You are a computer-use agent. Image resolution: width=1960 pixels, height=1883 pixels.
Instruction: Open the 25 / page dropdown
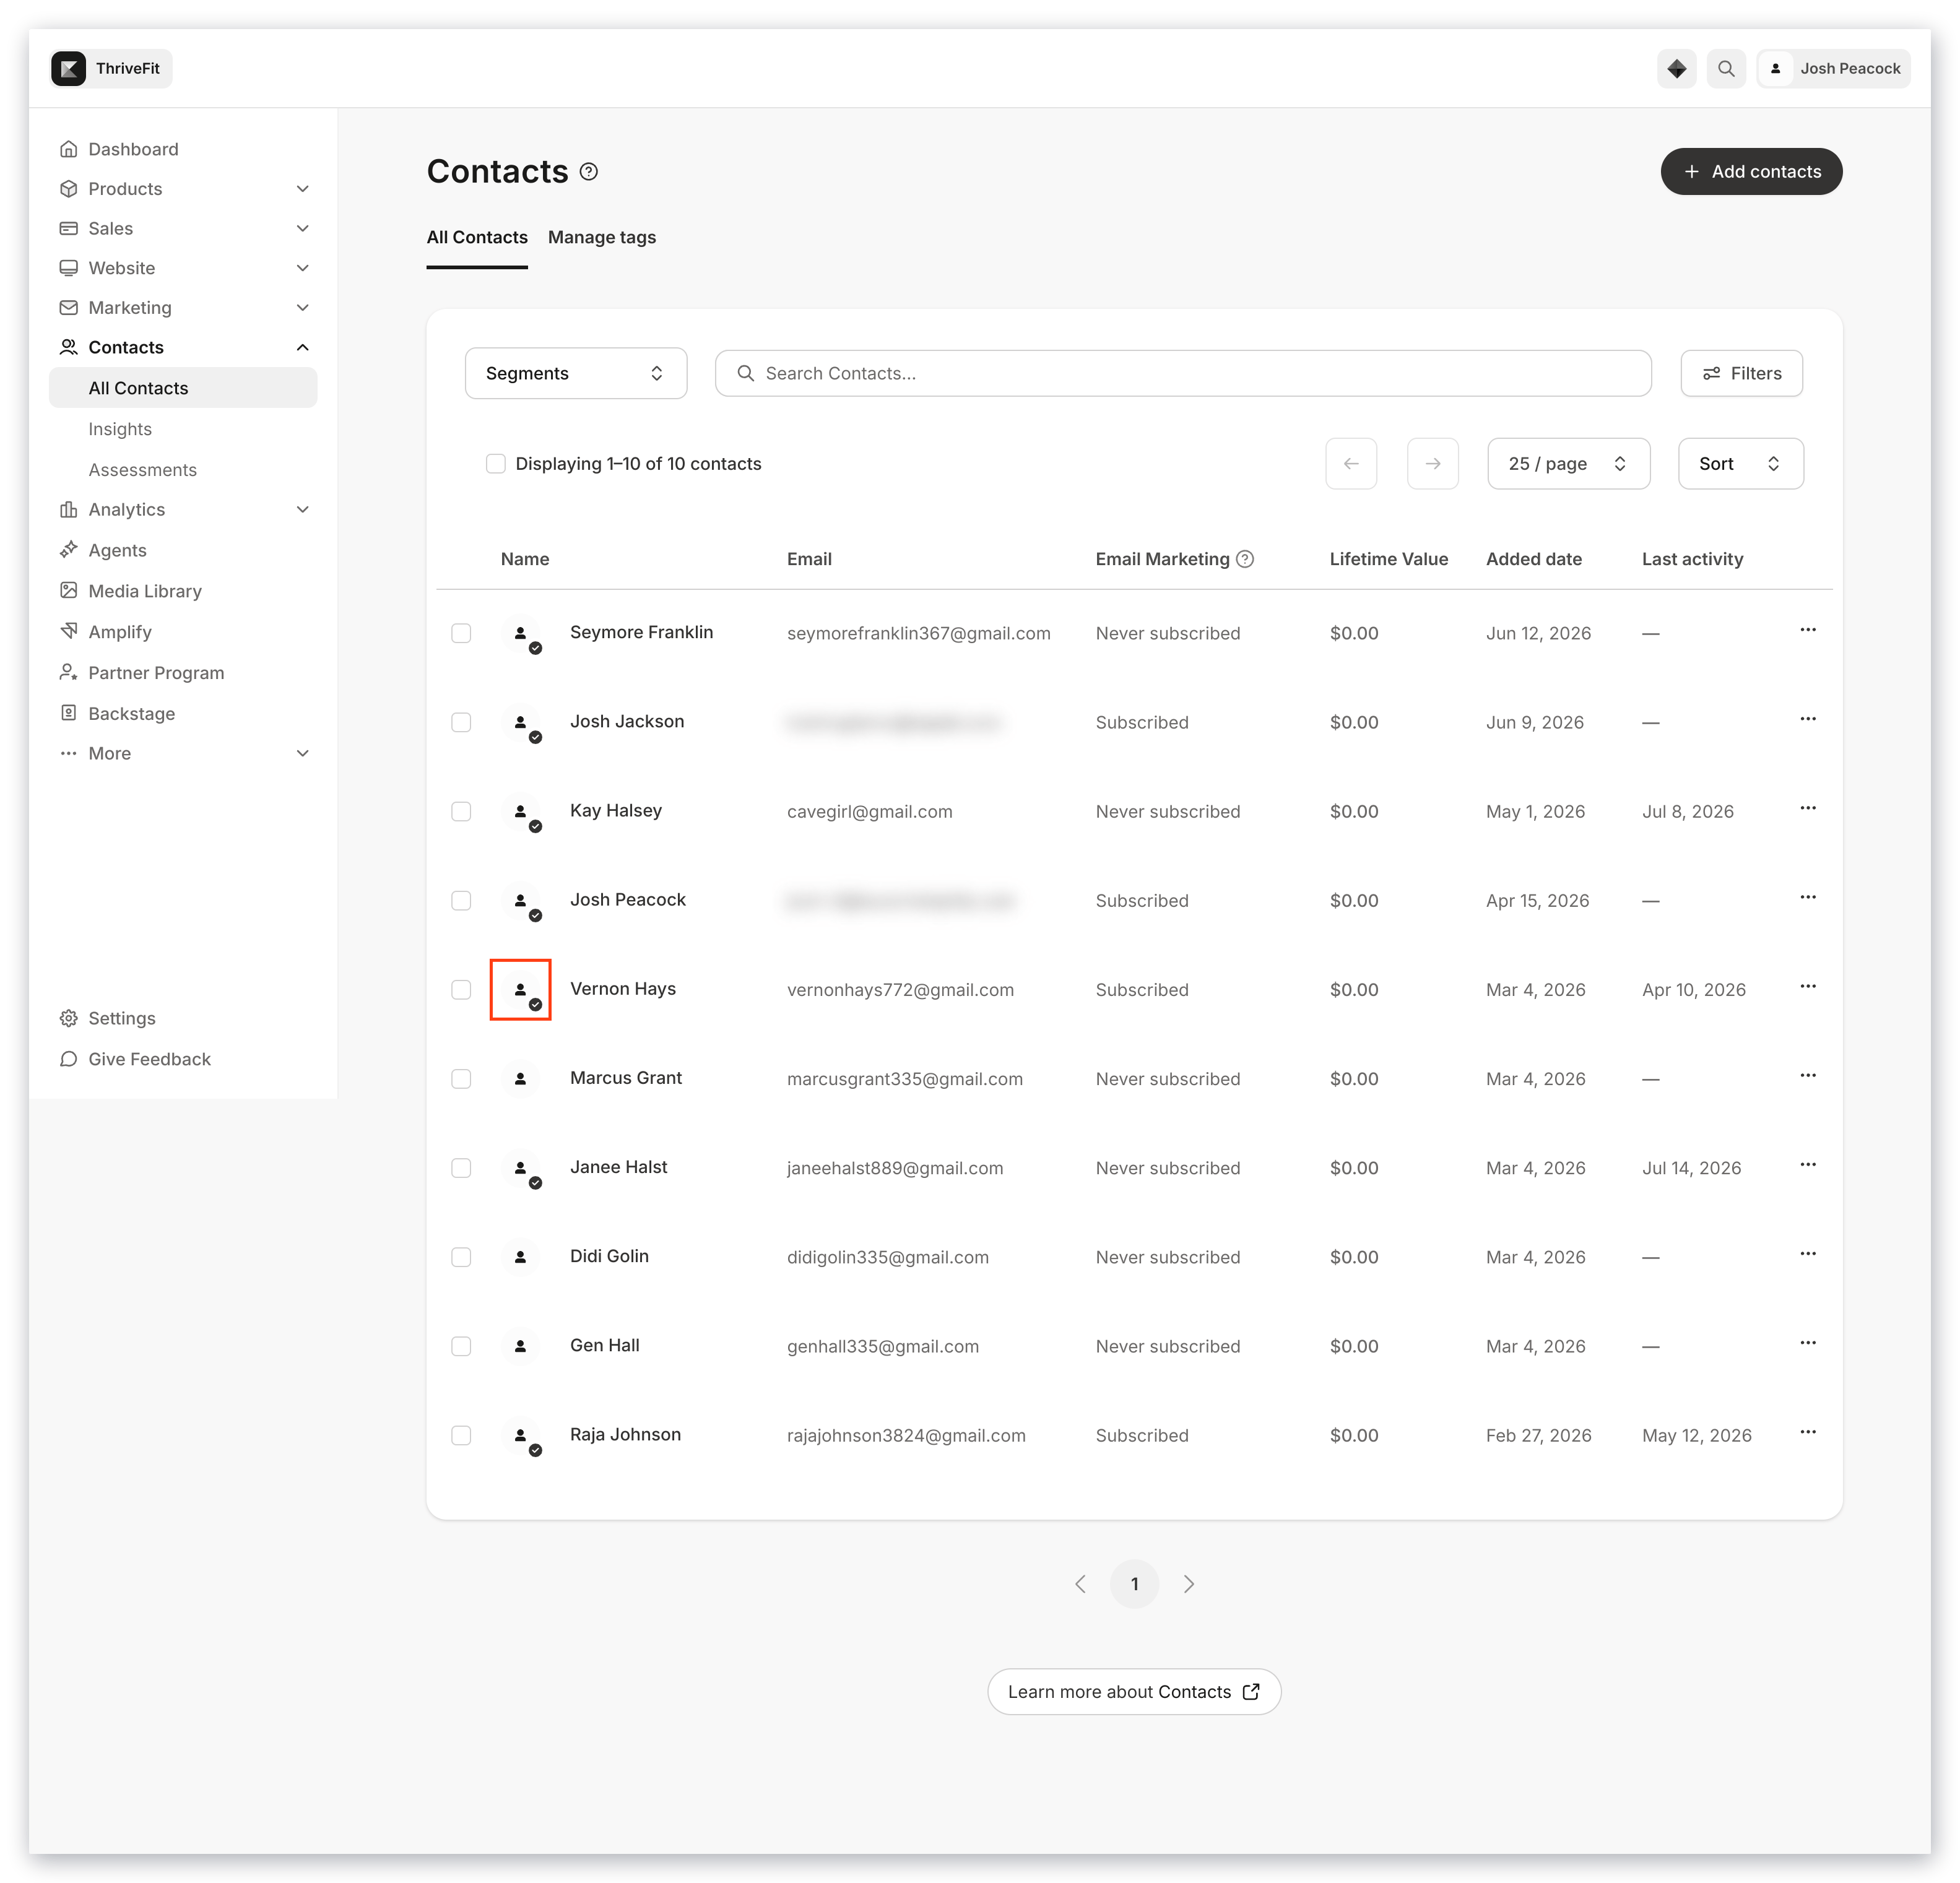coord(1568,463)
